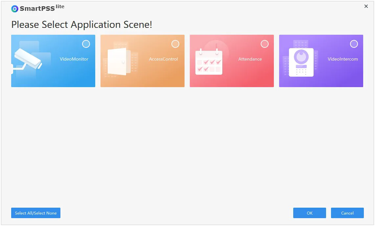Click the AccessControl label text
375x226 pixels.
pyautogui.click(x=164, y=59)
